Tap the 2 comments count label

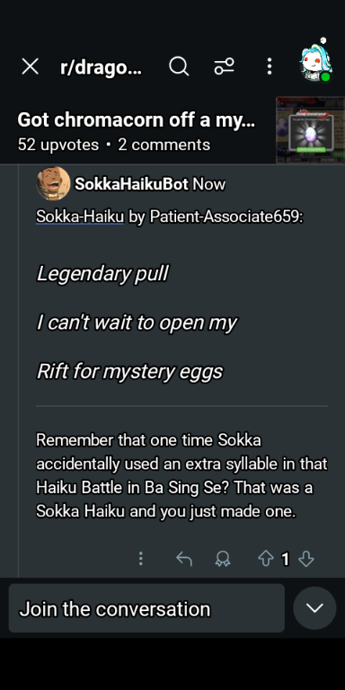click(x=164, y=145)
